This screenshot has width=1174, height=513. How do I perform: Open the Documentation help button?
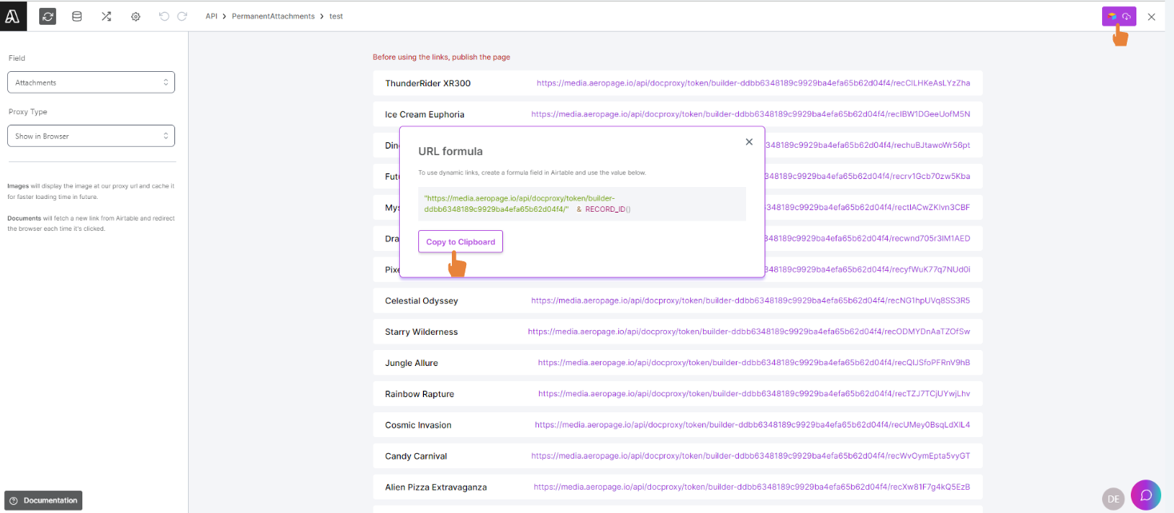coord(43,500)
